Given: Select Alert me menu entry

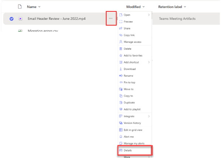Looking at the screenshot, I should coord(134,137).
